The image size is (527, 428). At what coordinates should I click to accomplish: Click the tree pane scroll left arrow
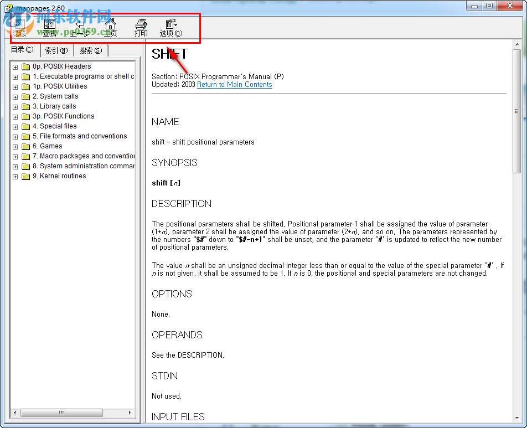coord(15,412)
